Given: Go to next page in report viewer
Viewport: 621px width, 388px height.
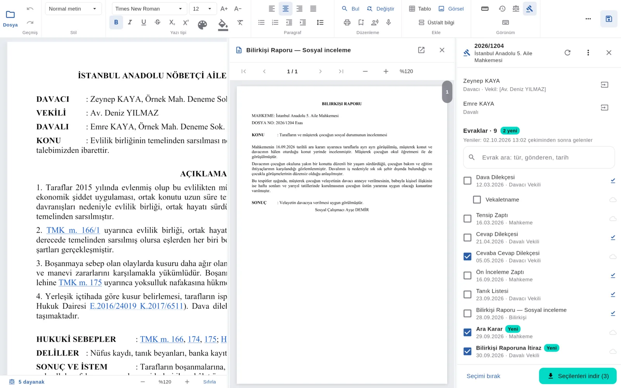Looking at the screenshot, I should 320,71.
